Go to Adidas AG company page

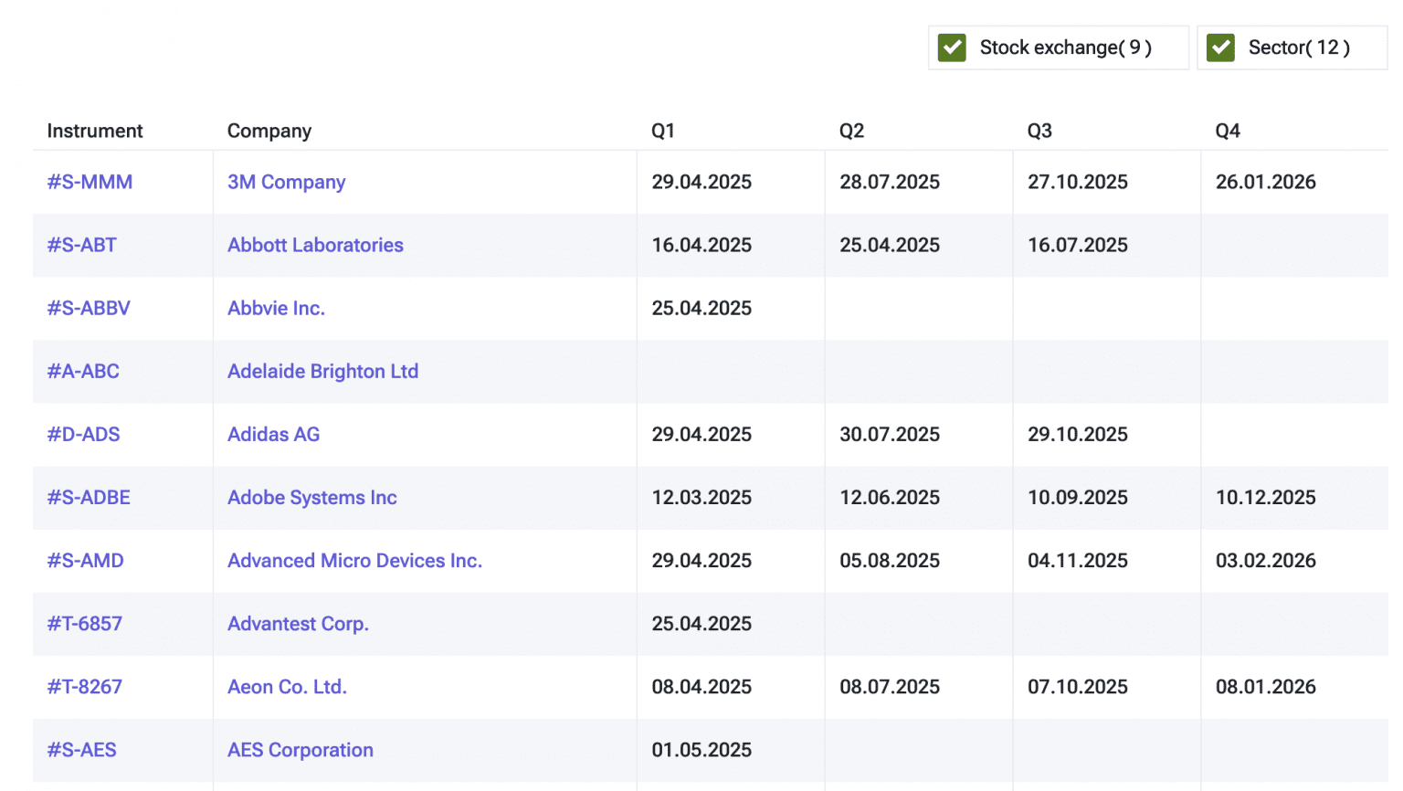point(273,434)
